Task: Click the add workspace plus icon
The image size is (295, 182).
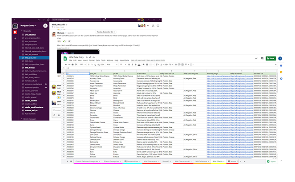Action: (14, 38)
